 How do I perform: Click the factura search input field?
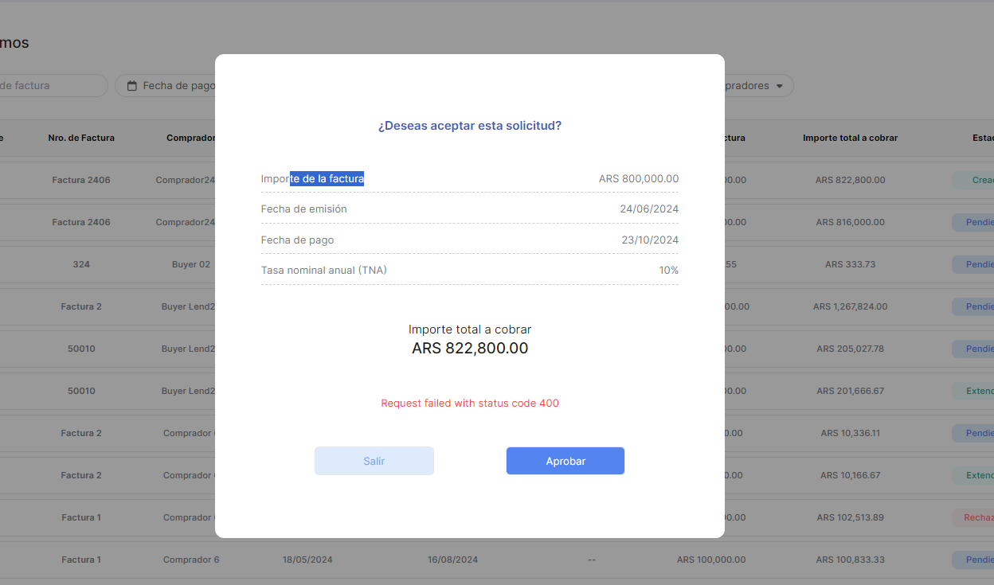pos(48,86)
